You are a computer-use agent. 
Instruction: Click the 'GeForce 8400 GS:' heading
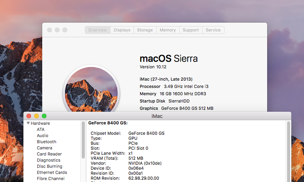pos(108,123)
